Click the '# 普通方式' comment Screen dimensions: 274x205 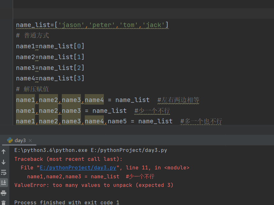coord(32,36)
